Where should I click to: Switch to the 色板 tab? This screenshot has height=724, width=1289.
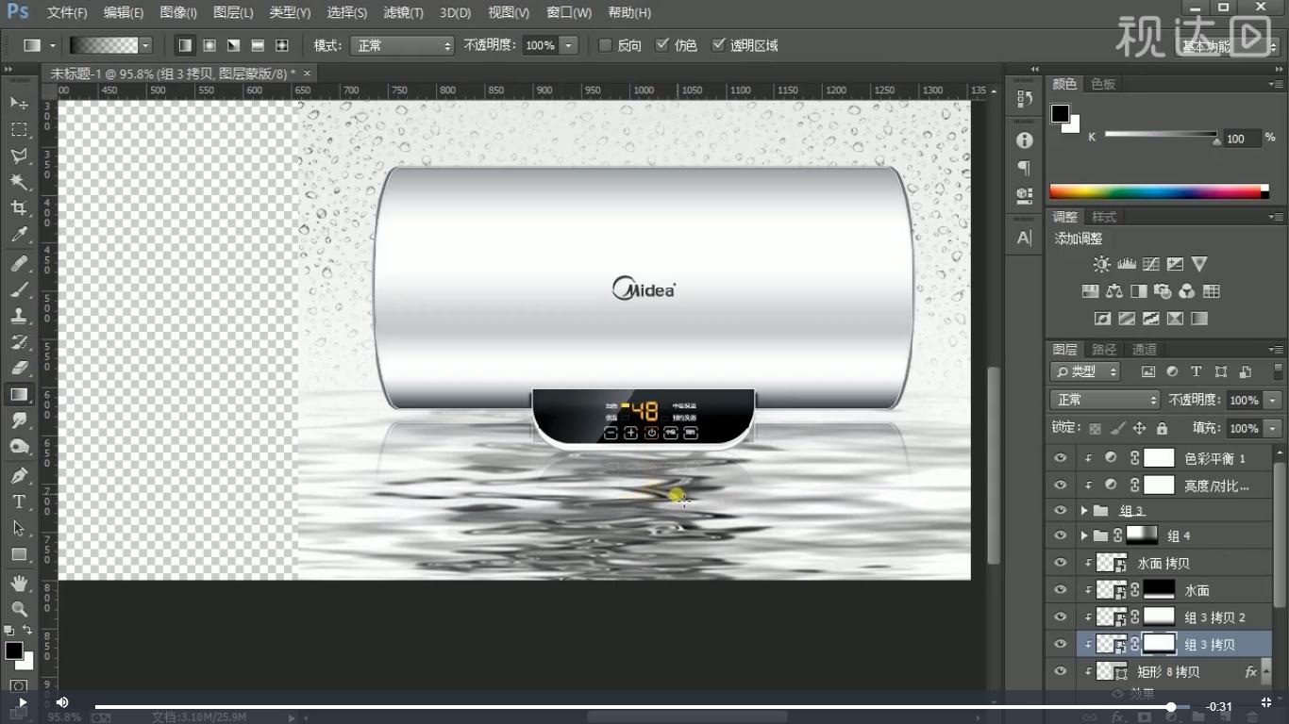pos(1103,84)
